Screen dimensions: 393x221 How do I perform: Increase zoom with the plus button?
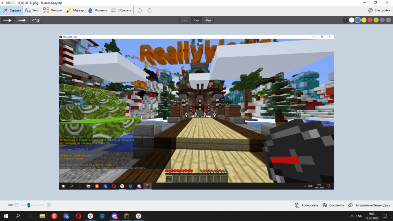coord(49,205)
